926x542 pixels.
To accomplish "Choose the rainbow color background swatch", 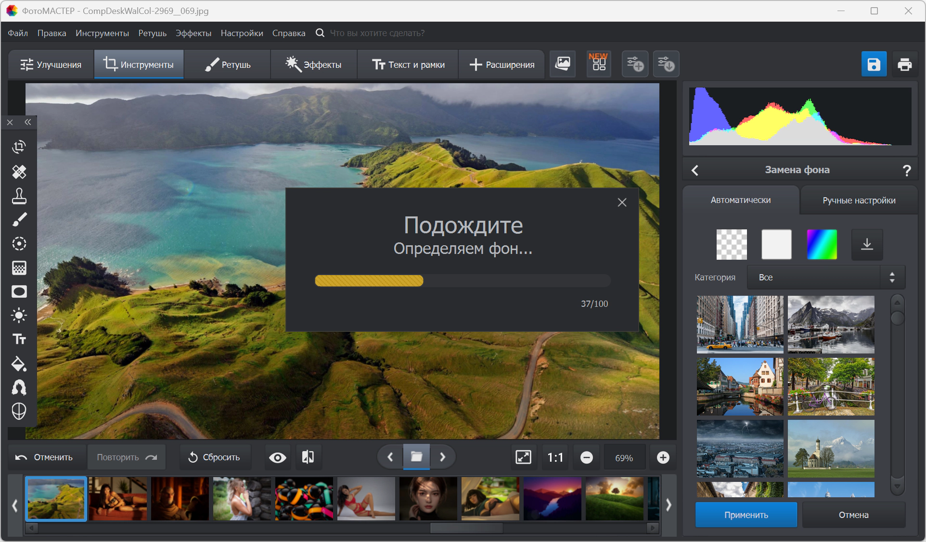I will [822, 244].
